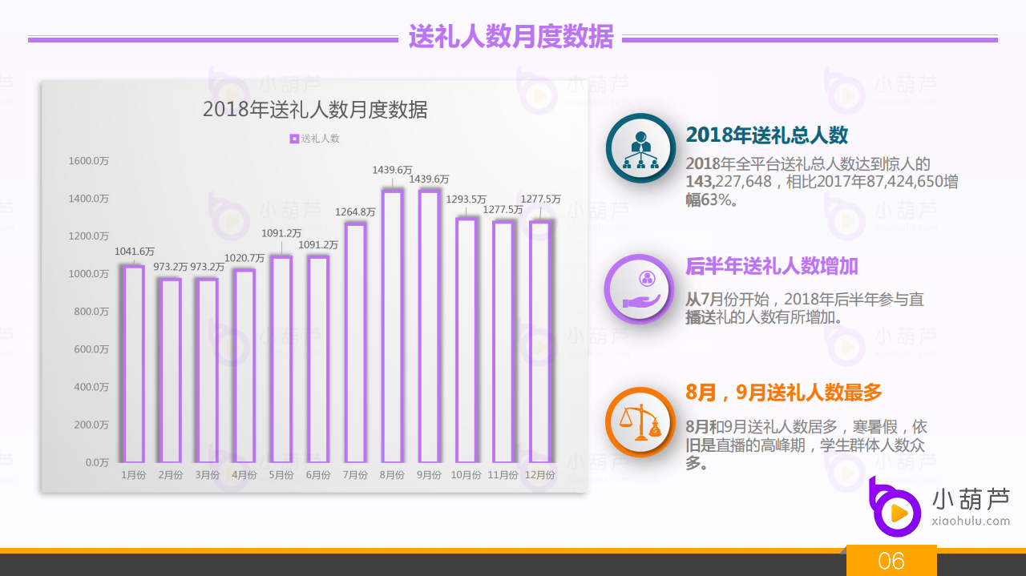
Task: Select the 8月份 bar showing 1439.6万
Action: point(391,324)
